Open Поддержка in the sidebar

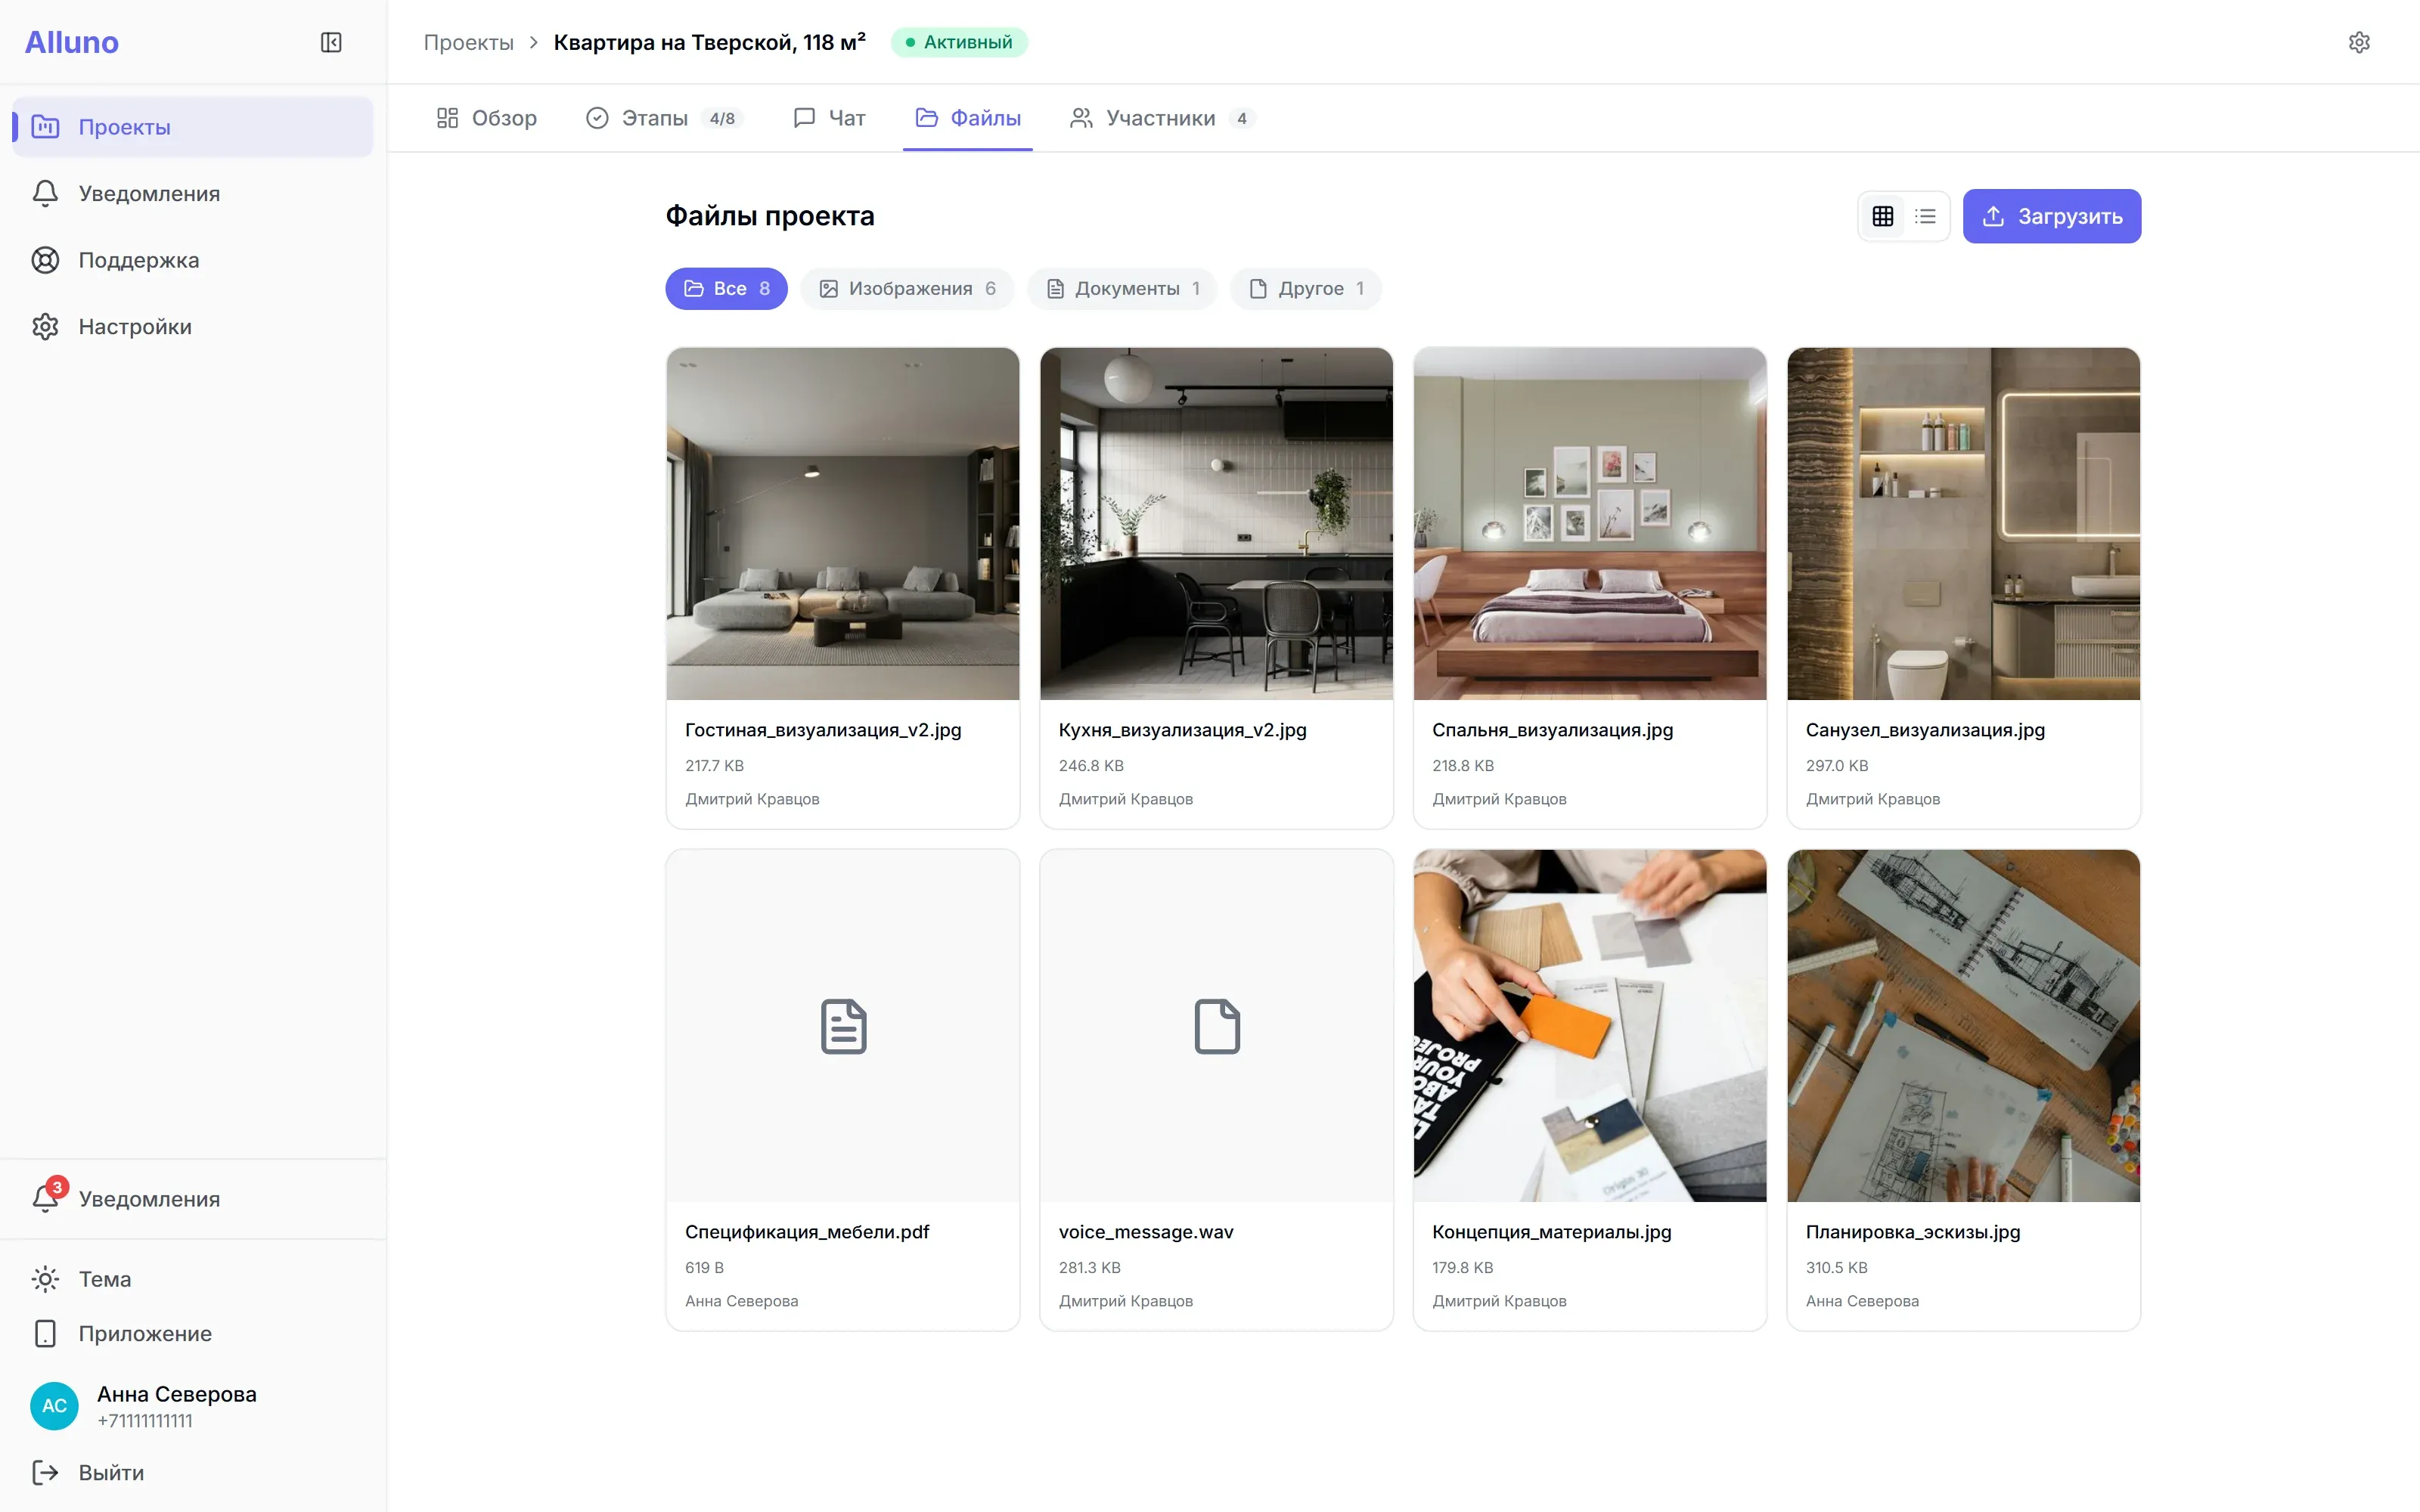tap(192, 260)
